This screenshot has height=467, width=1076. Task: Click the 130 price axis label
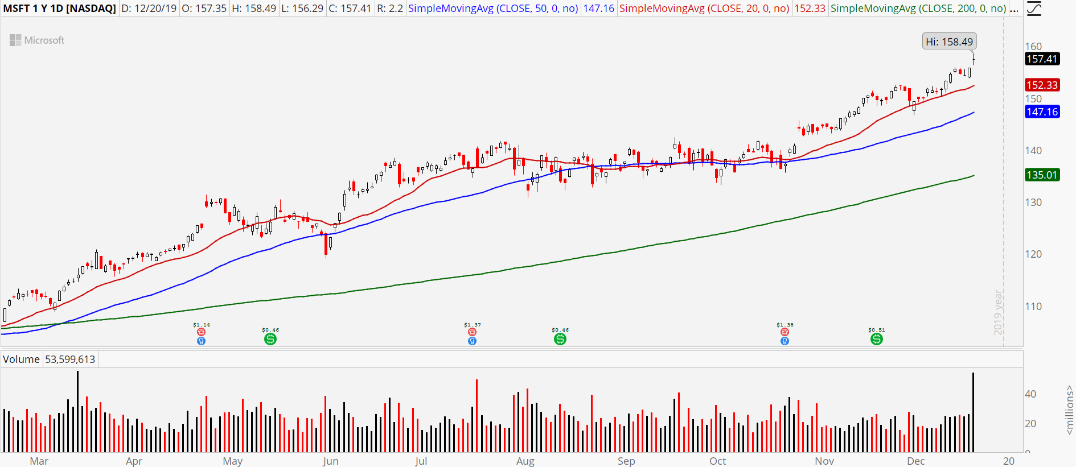pyautogui.click(x=1033, y=202)
